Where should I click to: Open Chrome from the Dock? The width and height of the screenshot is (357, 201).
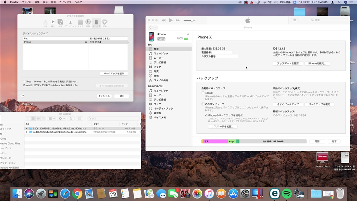pyautogui.click(x=77, y=193)
